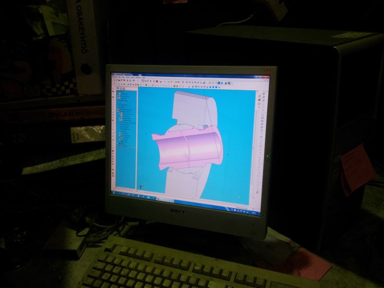This screenshot has height=288, width=384.
Task: Click the Windows Start button on the taskbar
Action: (114, 192)
